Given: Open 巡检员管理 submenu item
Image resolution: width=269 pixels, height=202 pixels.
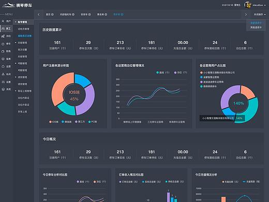Looking at the screenshot, I should [24, 29].
